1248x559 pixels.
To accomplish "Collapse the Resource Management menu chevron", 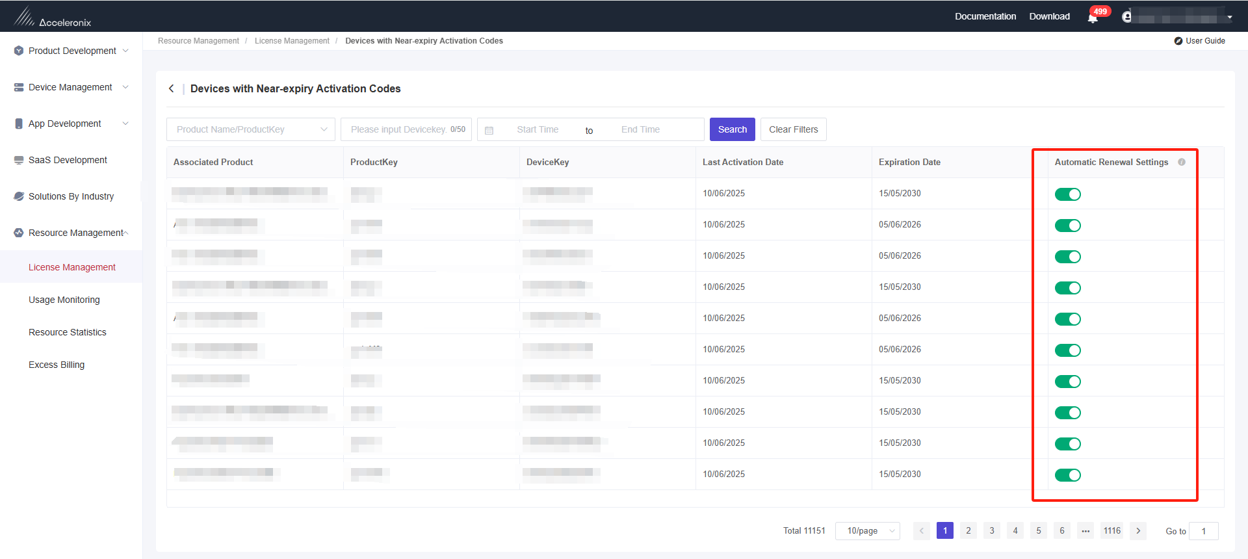I will coord(126,233).
